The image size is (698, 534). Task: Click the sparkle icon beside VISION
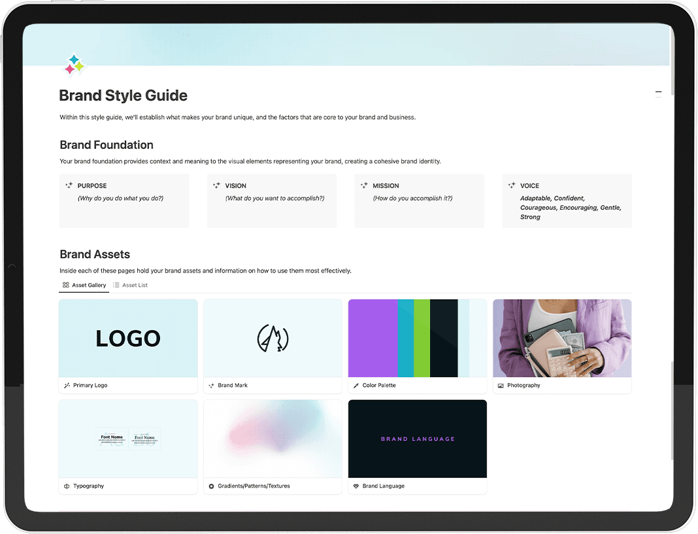[x=216, y=186]
